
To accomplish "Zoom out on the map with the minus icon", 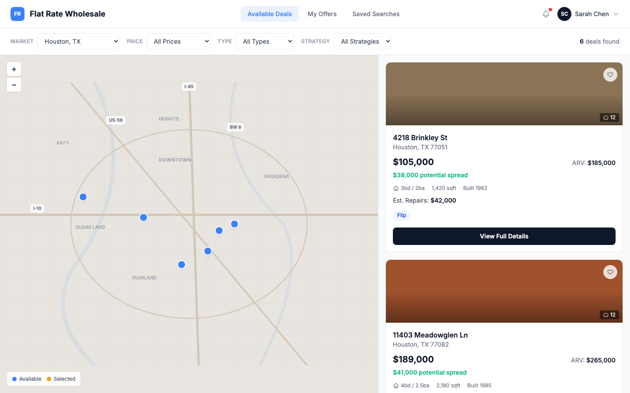I will point(14,85).
